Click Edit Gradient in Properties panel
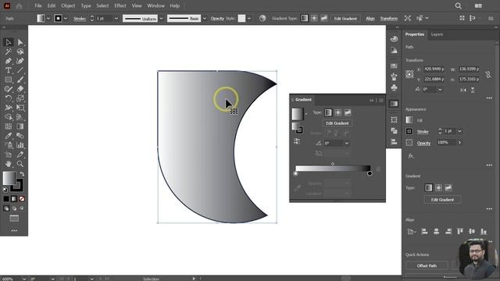Viewport: 500px width, 281px height. tap(442, 200)
